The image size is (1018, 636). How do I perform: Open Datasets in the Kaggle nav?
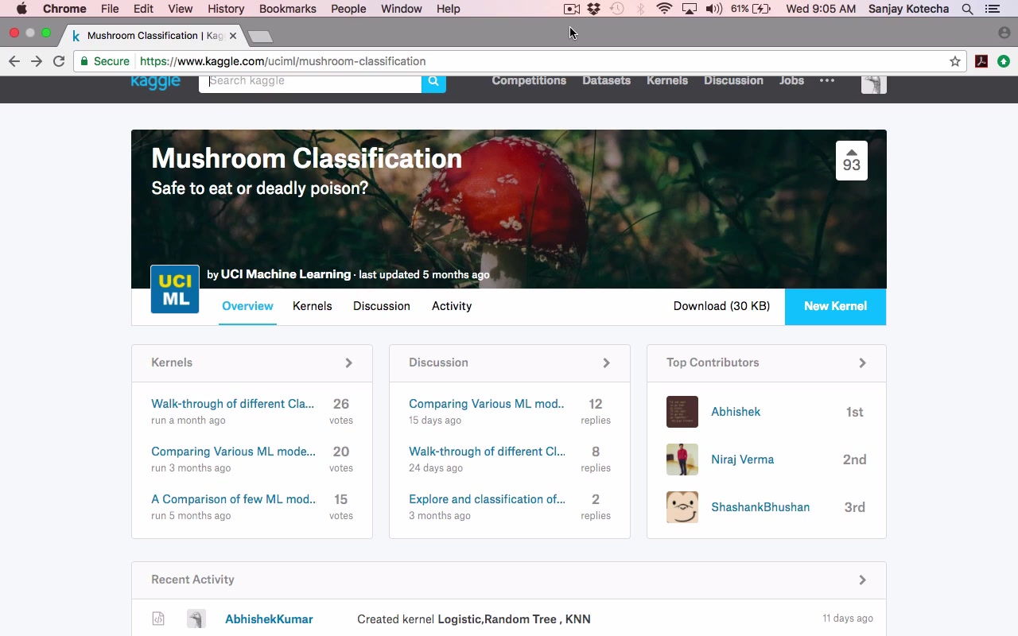(x=606, y=80)
